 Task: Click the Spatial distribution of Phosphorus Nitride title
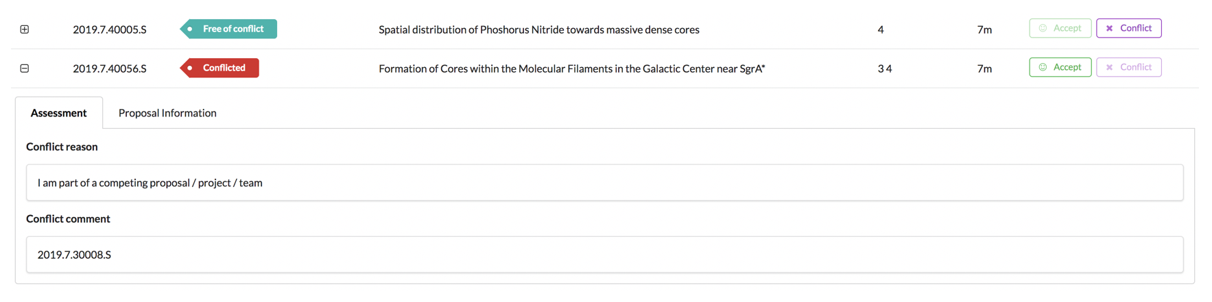point(538,29)
